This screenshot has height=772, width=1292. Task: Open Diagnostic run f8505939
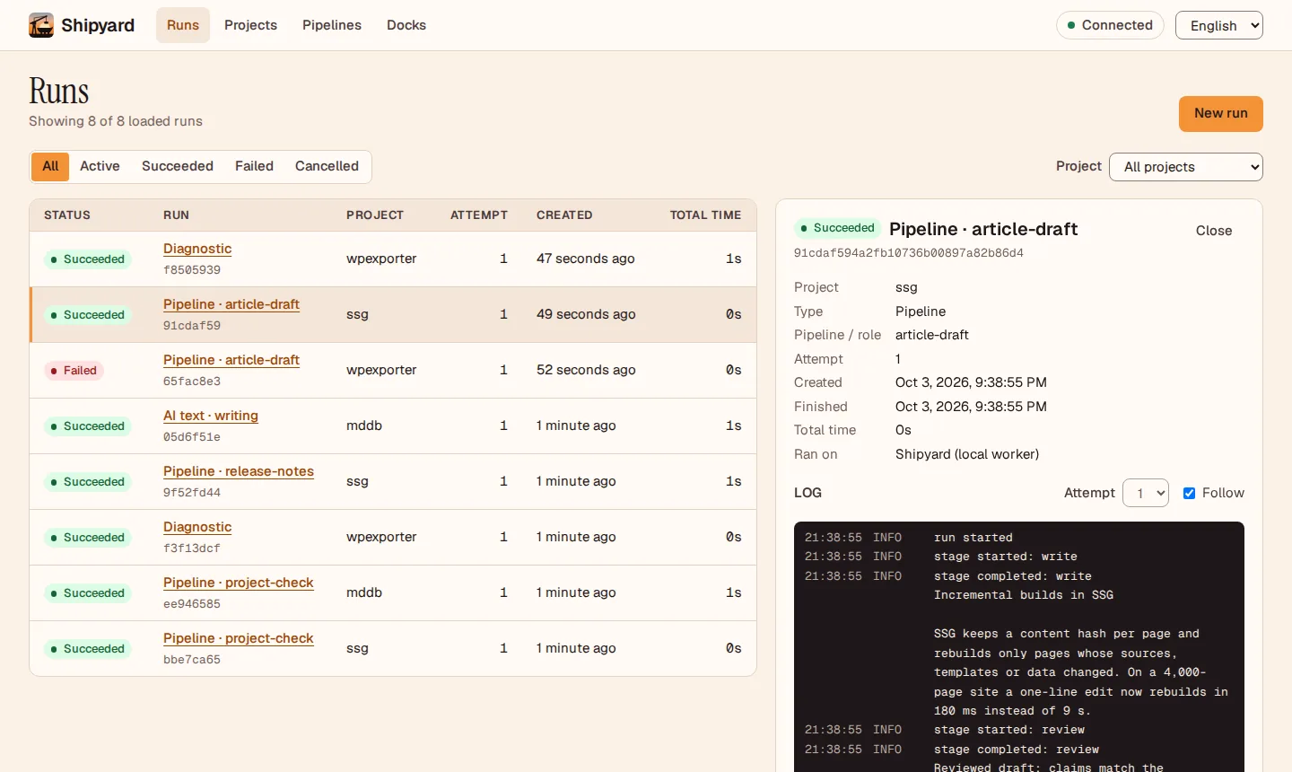point(197,249)
